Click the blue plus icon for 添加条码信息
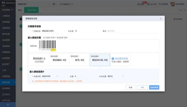The image size is (187, 107). click(x=113, y=59)
